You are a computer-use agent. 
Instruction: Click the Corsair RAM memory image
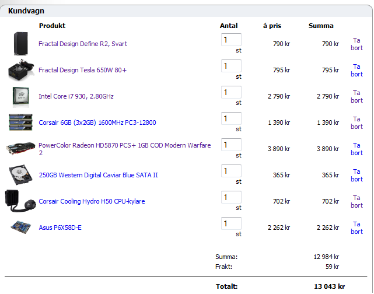[x=21, y=123]
